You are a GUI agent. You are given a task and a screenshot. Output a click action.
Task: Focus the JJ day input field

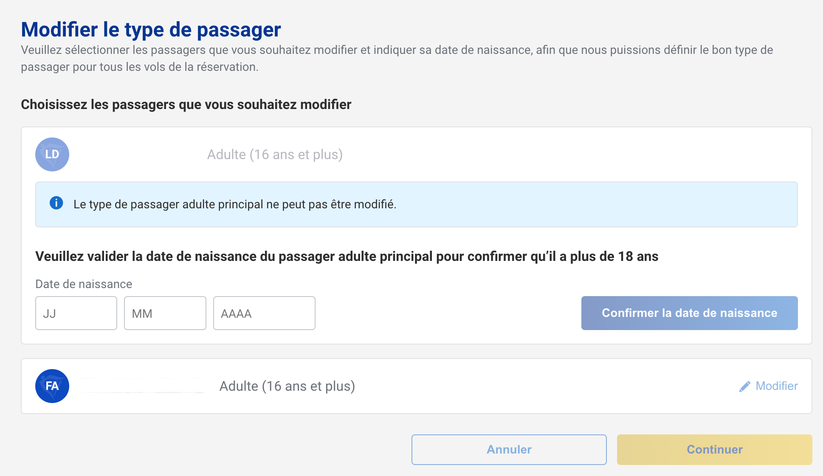click(x=76, y=313)
